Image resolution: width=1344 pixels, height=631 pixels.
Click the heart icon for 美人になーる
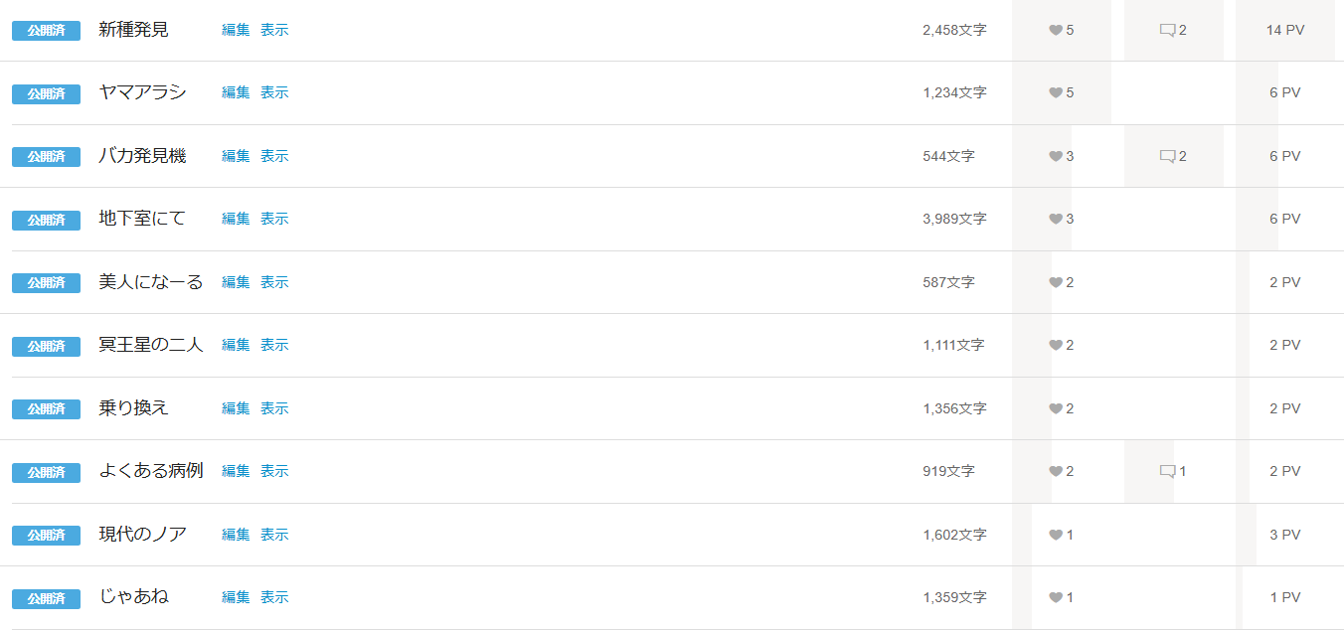click(x=1056, y=282)
